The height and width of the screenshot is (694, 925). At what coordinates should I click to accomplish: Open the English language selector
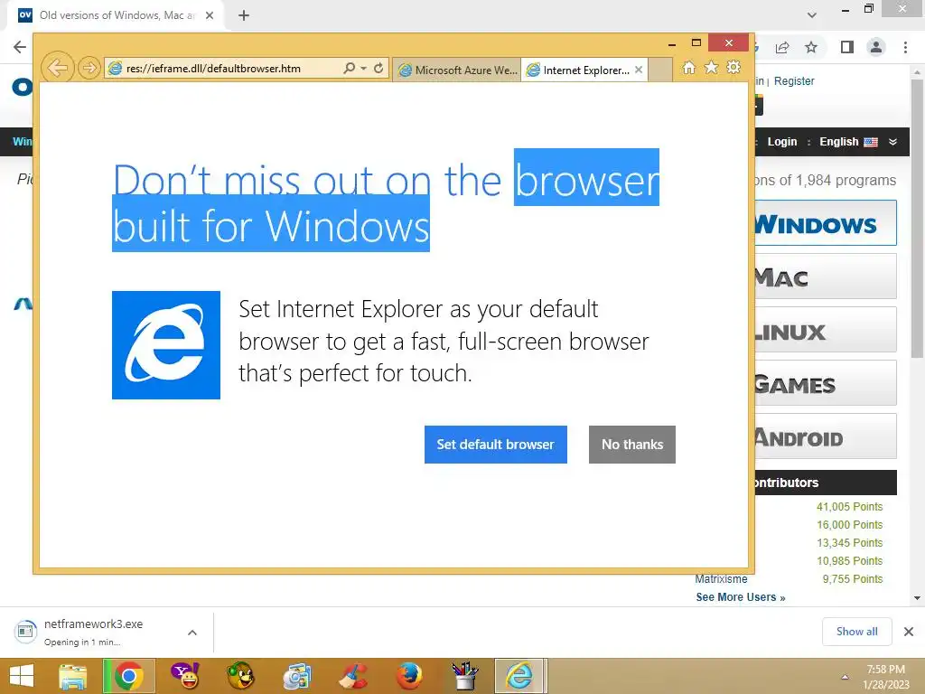click(858, 142)
